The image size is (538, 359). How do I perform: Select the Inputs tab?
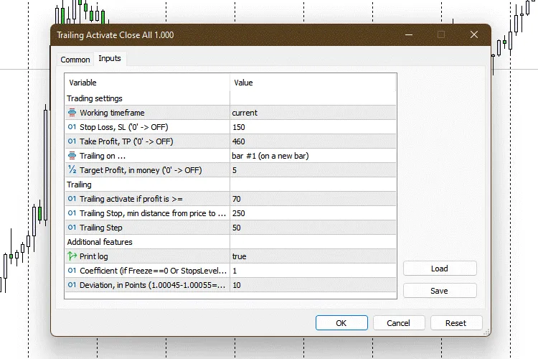click(110, 59)
